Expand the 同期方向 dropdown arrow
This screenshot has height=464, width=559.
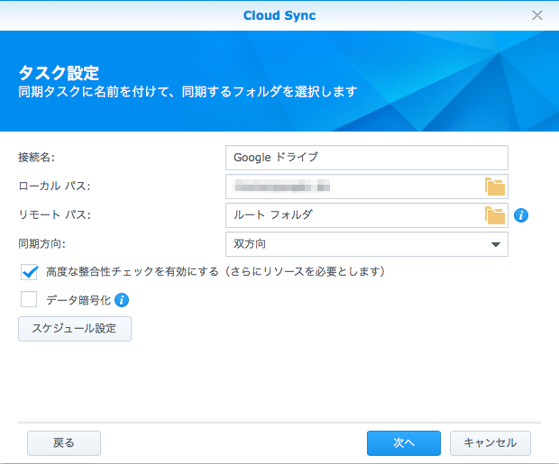495,244
